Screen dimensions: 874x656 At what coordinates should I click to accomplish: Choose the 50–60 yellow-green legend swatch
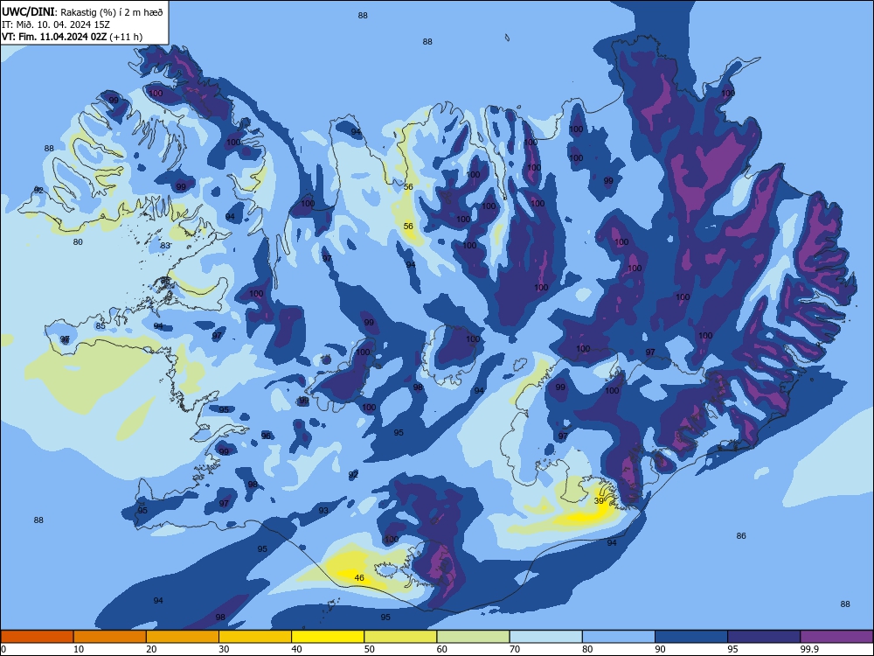click(400, 637)
